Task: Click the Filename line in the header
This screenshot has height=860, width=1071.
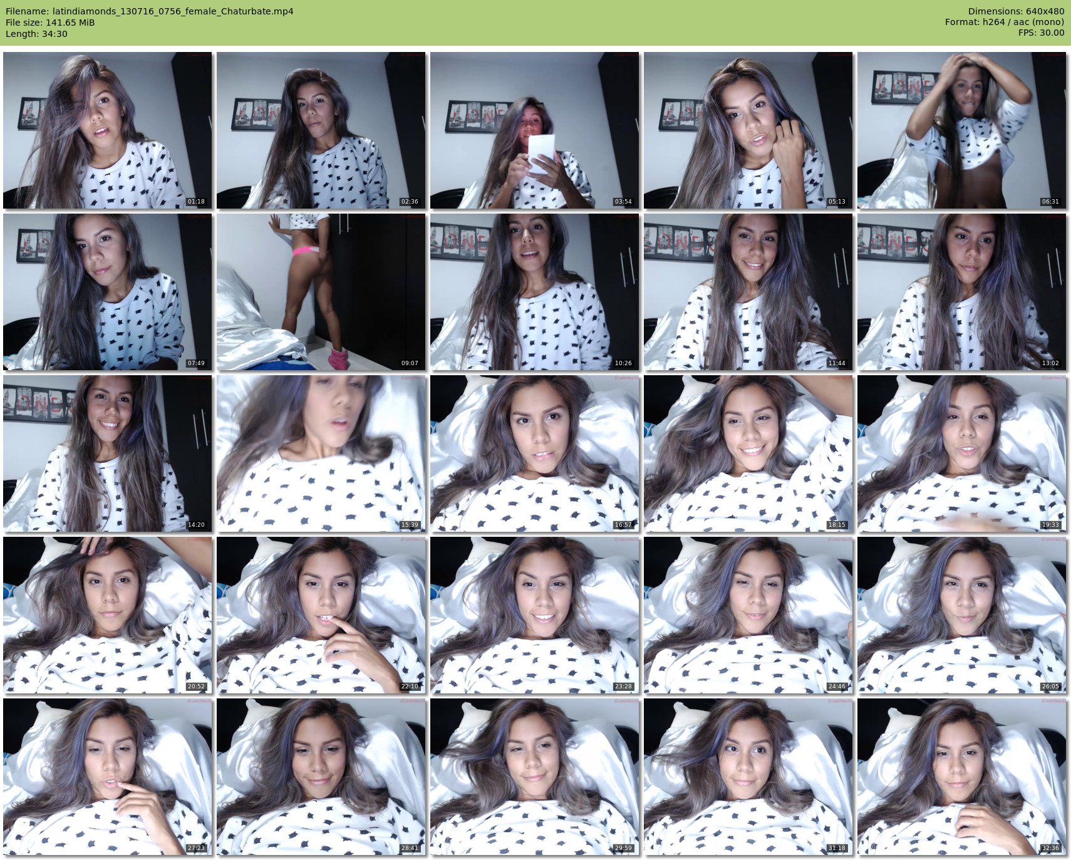Action: pos(149,11)
